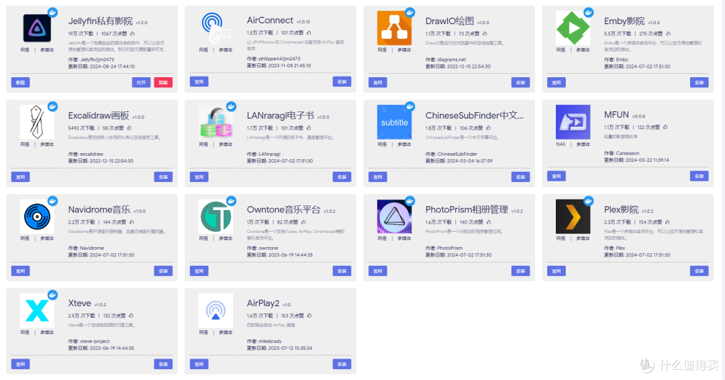Install AirPlay2 with the 安装 button
Viewport: 725px width, 380px height.
coord(342,364)
